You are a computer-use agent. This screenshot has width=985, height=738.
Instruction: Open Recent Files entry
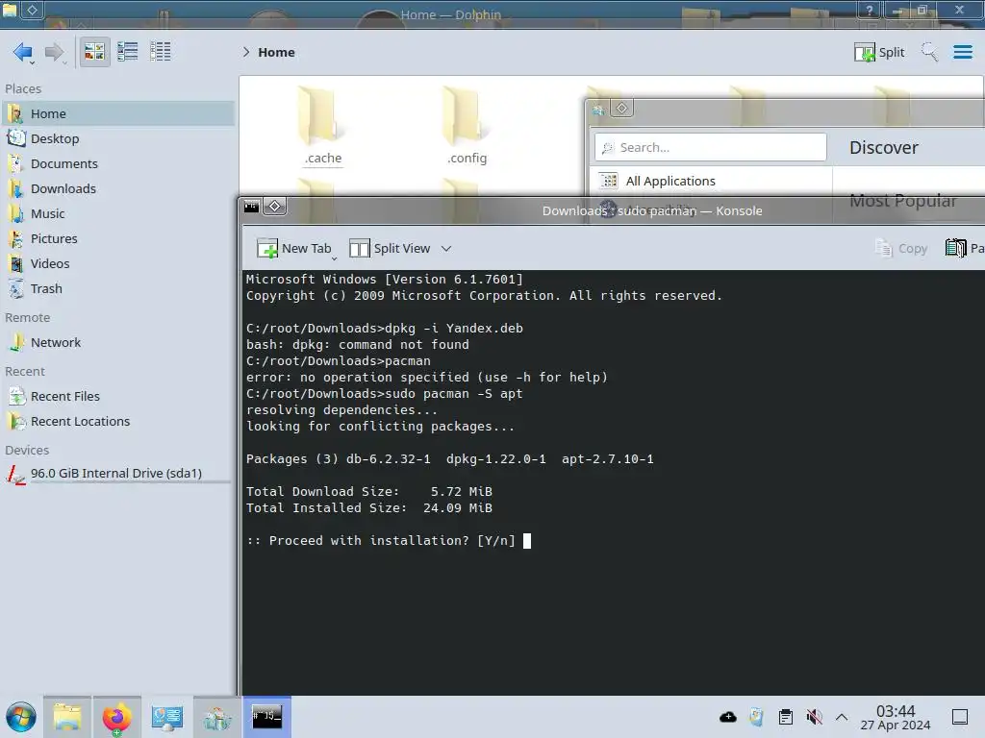[118, 397]
